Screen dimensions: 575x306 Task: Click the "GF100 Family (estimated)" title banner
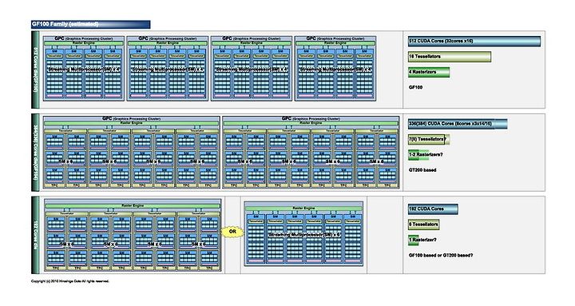point(90,24)
